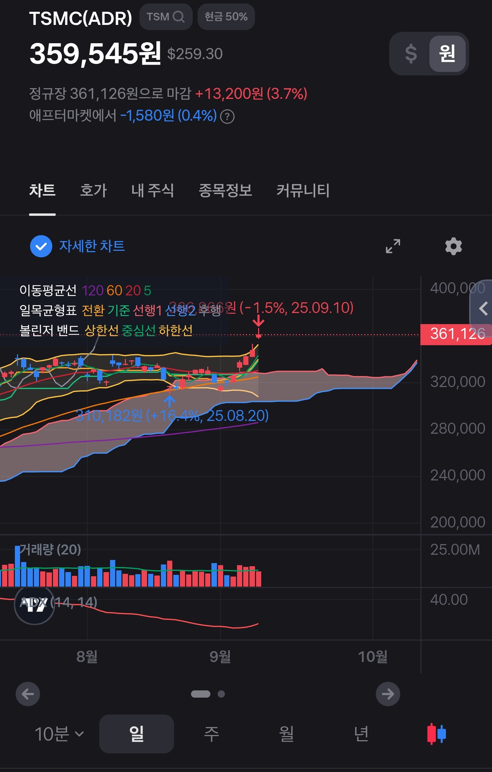The width and height of the screenshot is (492, 772).
Task: Tap the 120-day moving average label
Action: pyautogui.click(x=93, y=291)
